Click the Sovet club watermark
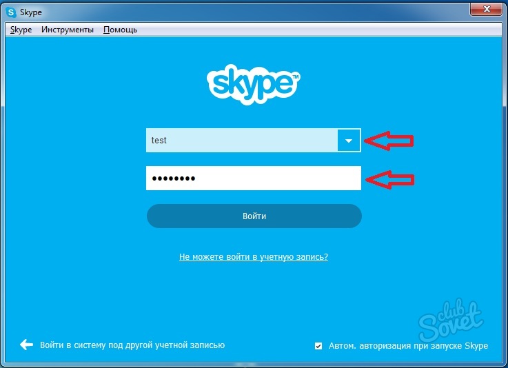Viewport: 508px width, 368px height. (450, 320)
